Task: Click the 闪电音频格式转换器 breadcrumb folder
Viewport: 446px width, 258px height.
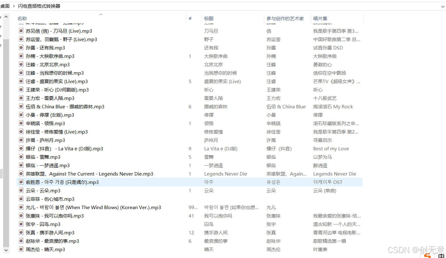Action: tap(39, 6)
